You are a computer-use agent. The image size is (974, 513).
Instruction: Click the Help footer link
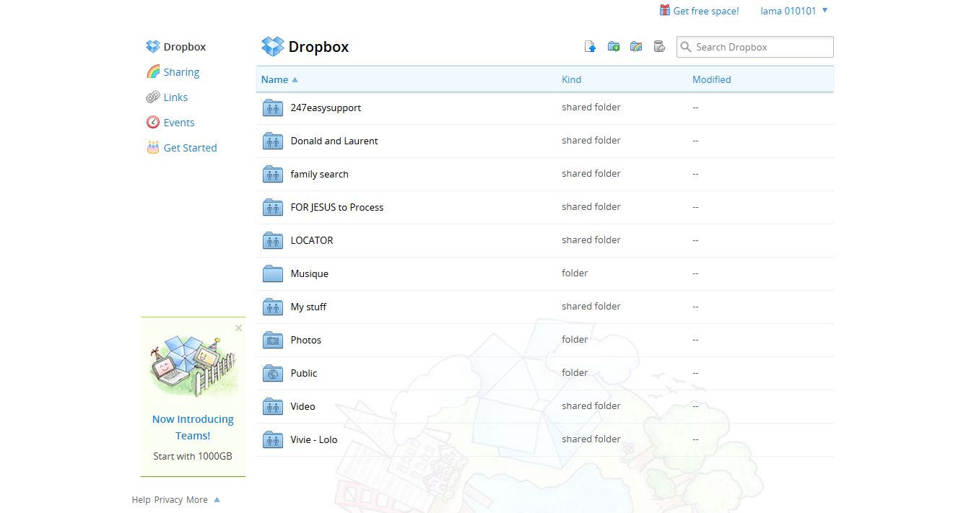point(141,499)
